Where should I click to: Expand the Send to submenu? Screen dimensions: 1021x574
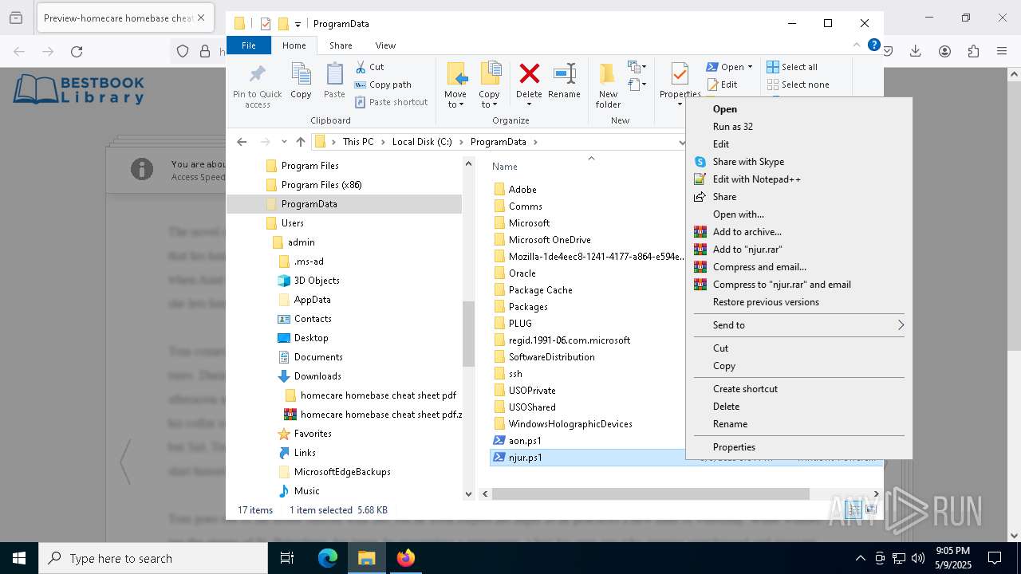[x=798, y=325]
